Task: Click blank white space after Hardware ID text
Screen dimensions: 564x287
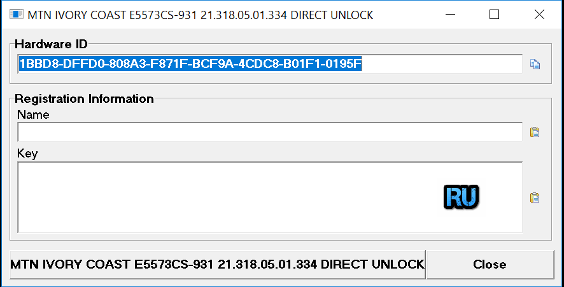Action: [442, 64]
